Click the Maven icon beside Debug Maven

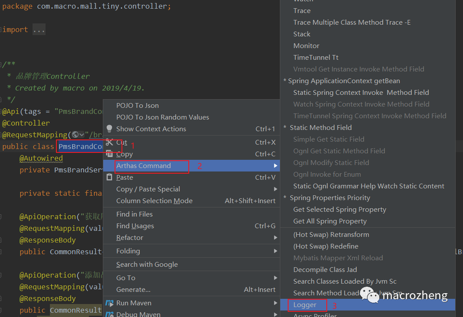pos(109,314)
